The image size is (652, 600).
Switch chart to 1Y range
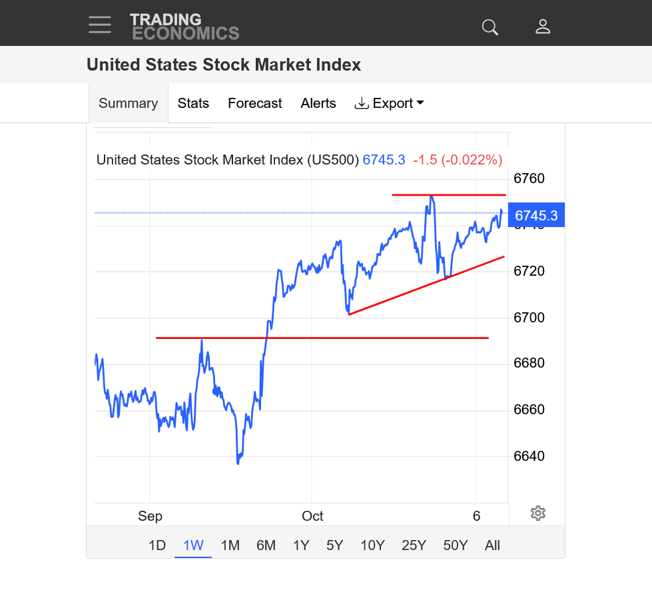pyautogui.click(x=301, y=545)
